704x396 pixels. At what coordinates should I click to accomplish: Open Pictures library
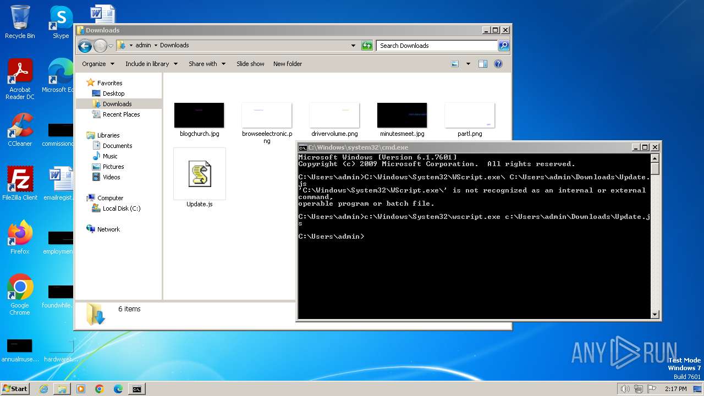pos(113,167)
